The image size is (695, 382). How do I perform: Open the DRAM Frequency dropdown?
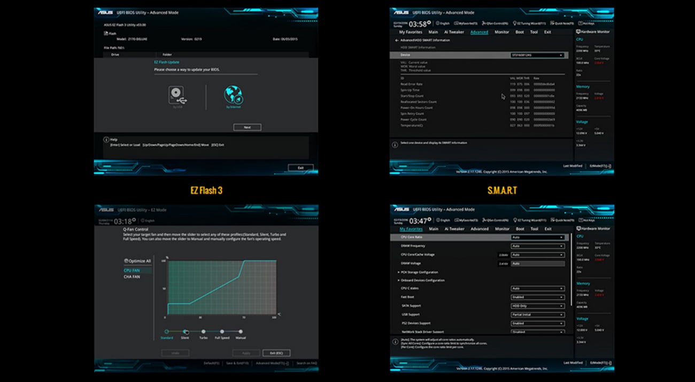pos(538,246)
